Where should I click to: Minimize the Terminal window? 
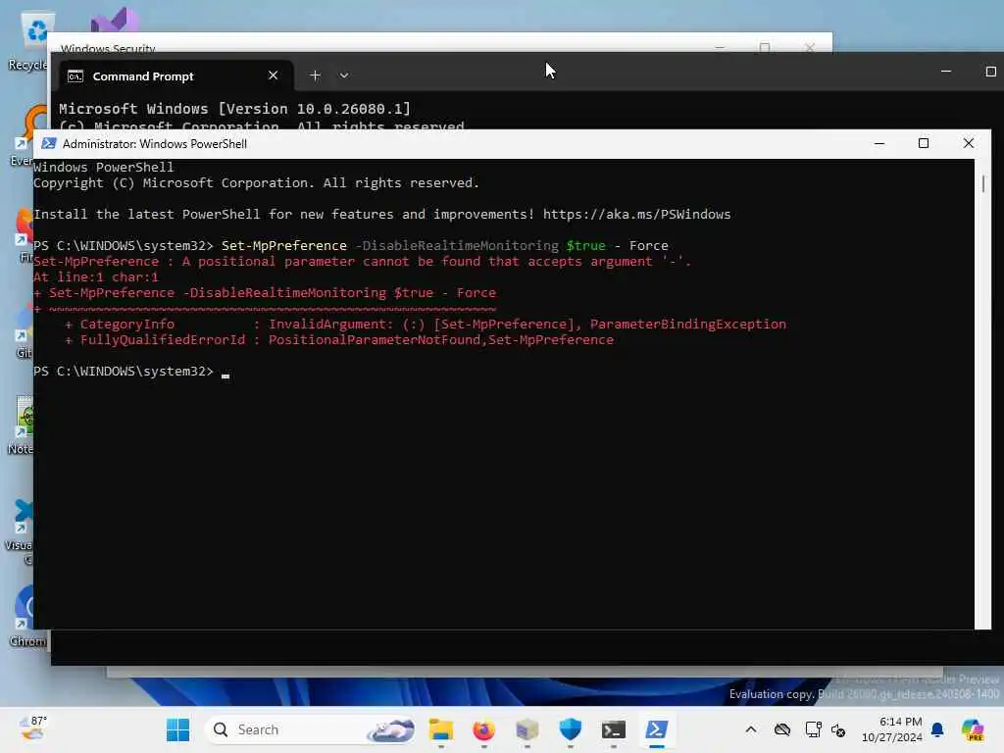(946, 72)
